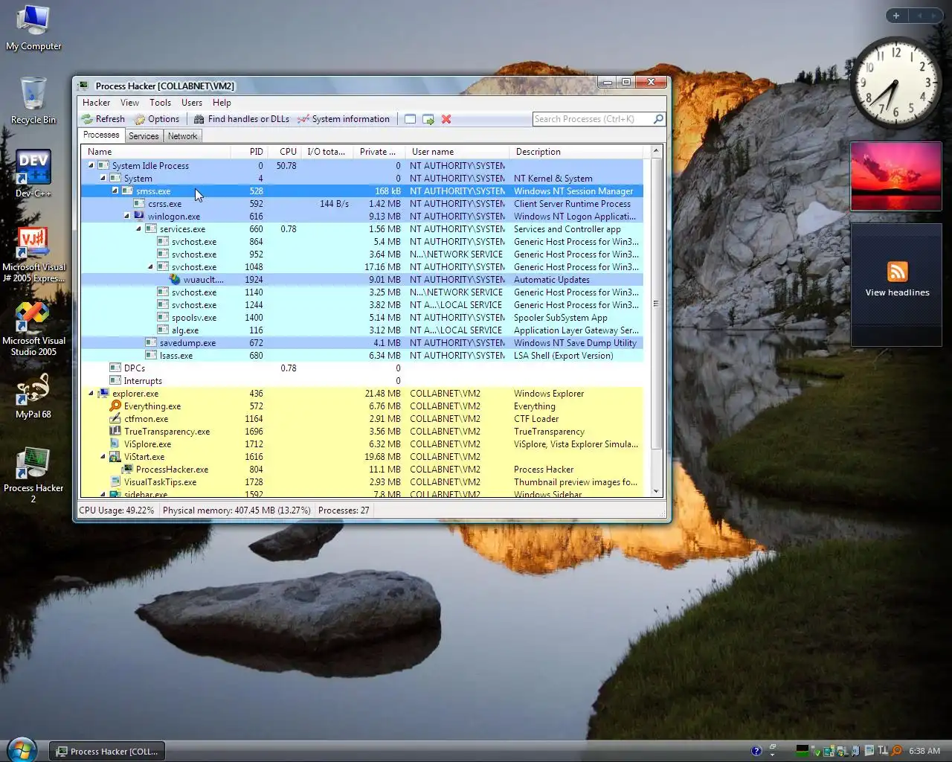This screenshot has height=762, width=952.
Task: Select Microsoft Visual Studio 2005 icon
Action: pyautogui.click(x=33, y=328)
